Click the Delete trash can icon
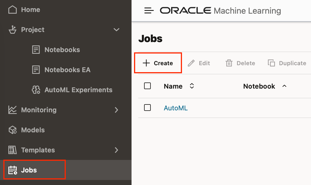 229,63
